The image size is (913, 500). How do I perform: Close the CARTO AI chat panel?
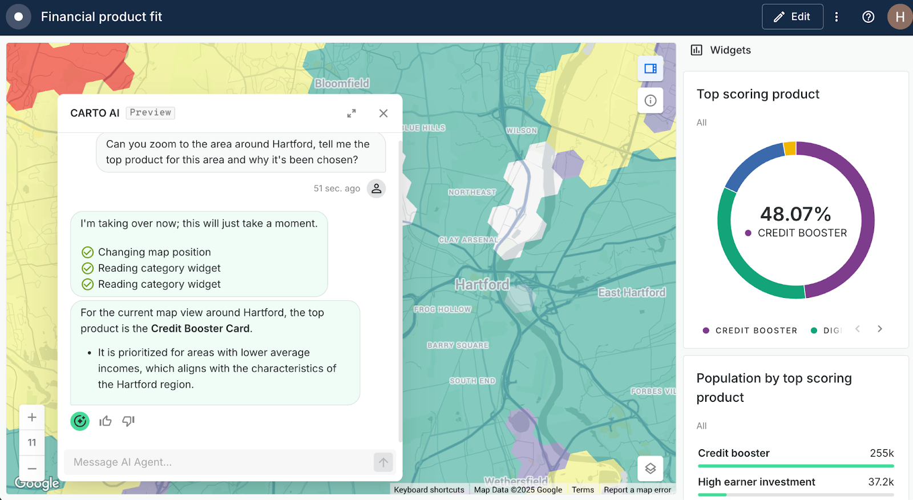[x=383, y=114]
